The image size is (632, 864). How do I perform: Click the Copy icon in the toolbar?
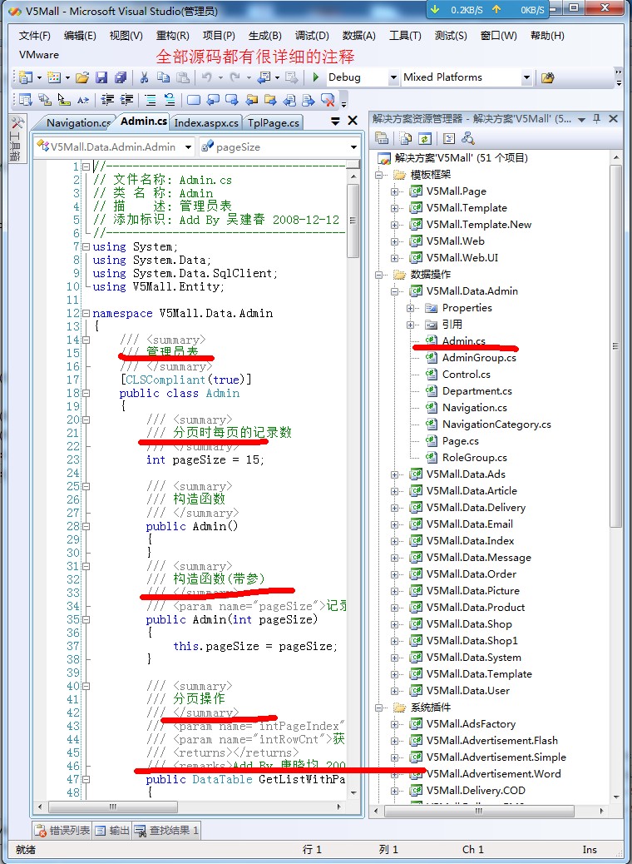164,77
